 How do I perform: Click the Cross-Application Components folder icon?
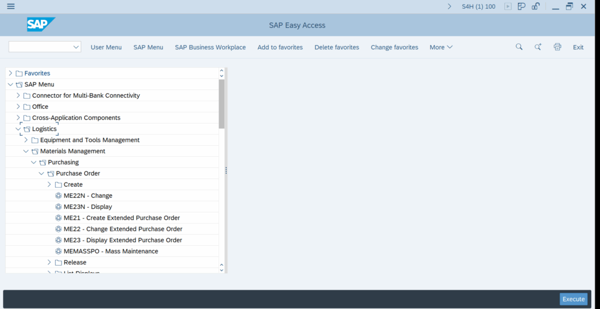click(x=27, y=118)
